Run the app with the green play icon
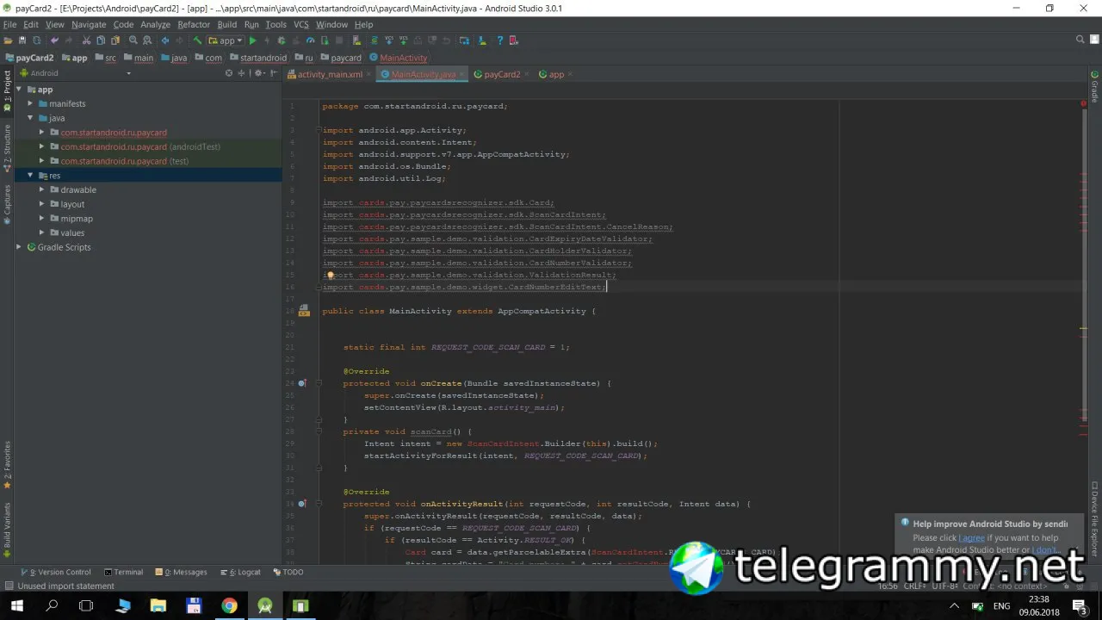The width and height of the screenshot is (1102, 620). (x=252, y=40)
